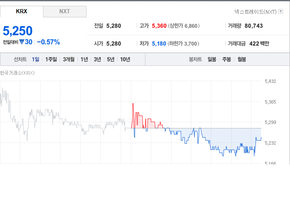290x203 pixels.
Task: Click the 고가 value 5,360
Action: pyautogui.click(x=159, y=26)
